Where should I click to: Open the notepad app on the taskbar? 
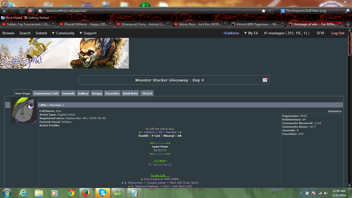coord(134,193)
